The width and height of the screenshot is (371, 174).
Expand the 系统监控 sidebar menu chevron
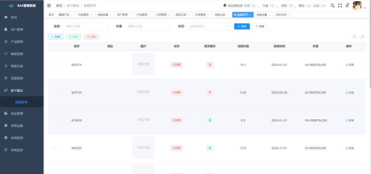[x=38, y=150]
